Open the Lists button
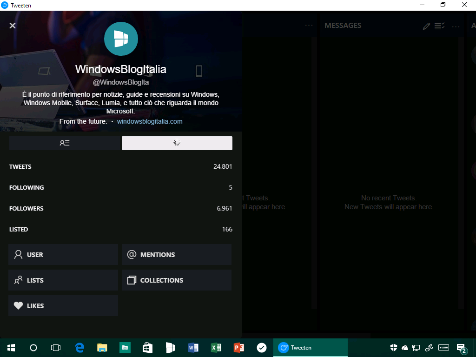 pos(63,280)
